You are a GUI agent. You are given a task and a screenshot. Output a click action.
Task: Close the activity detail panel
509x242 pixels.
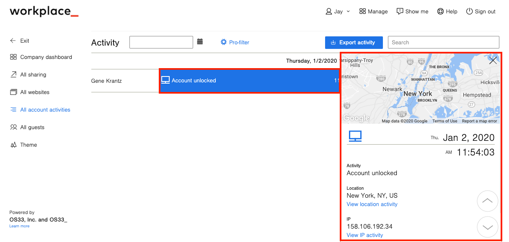point(493,61)
